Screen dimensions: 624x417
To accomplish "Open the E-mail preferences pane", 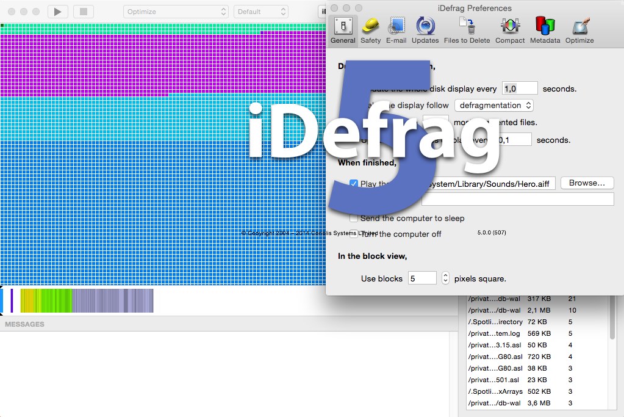I will 396,31.
